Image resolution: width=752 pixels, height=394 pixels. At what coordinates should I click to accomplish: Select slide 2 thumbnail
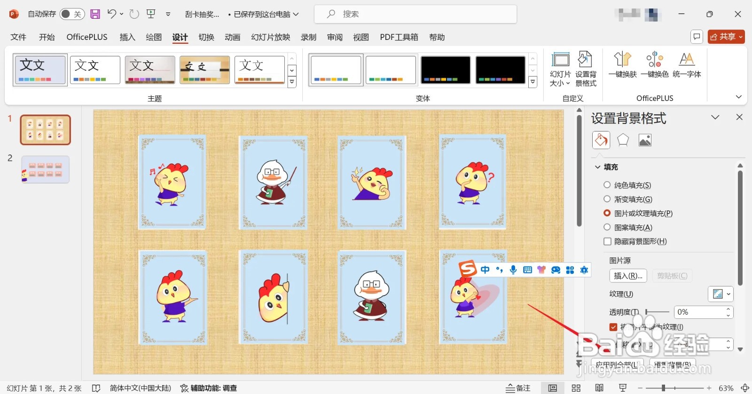46,170
